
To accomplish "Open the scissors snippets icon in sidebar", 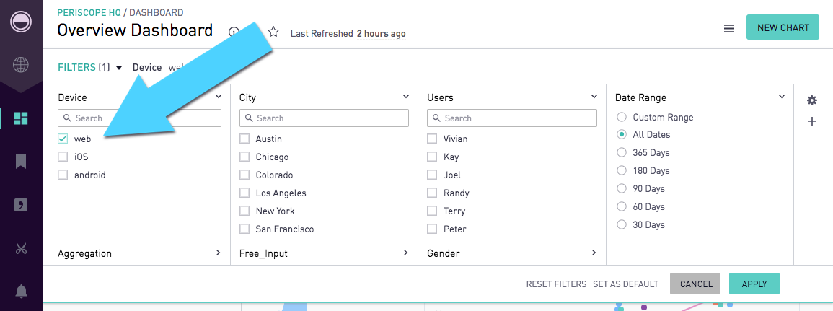I will coord(21,248).
